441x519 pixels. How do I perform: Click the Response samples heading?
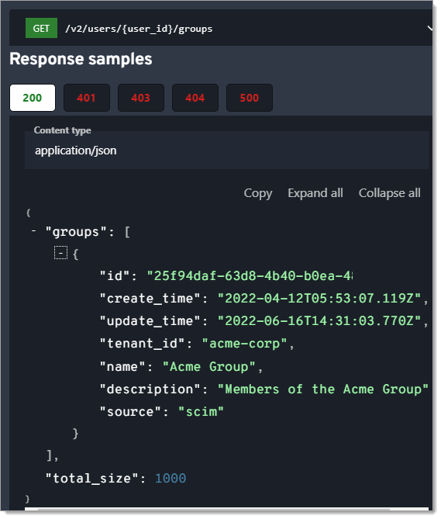click(81, 59)
